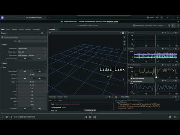Set first View toggle row to Off
This screenshot has width=180, height=135.
(25, 71)
